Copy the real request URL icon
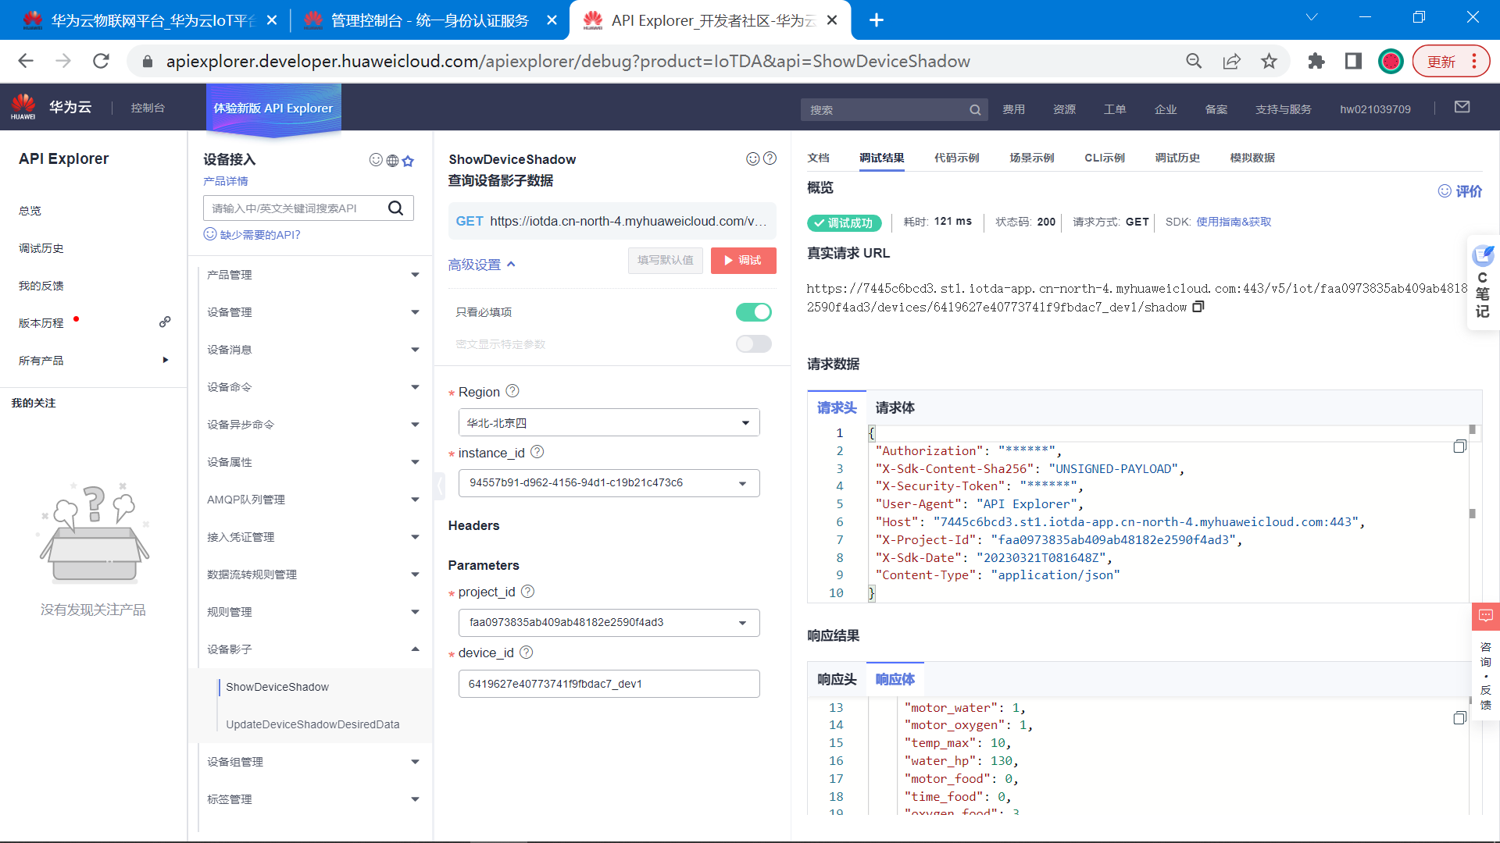1500x843 pixels. click(x=1198, y=307)
